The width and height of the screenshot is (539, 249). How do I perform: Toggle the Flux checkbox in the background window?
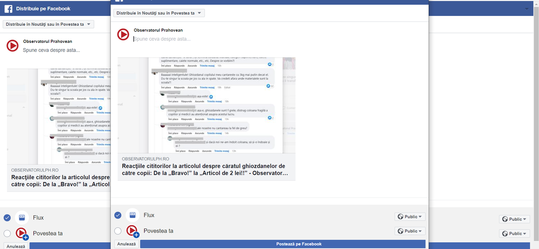tap(7, 218)
